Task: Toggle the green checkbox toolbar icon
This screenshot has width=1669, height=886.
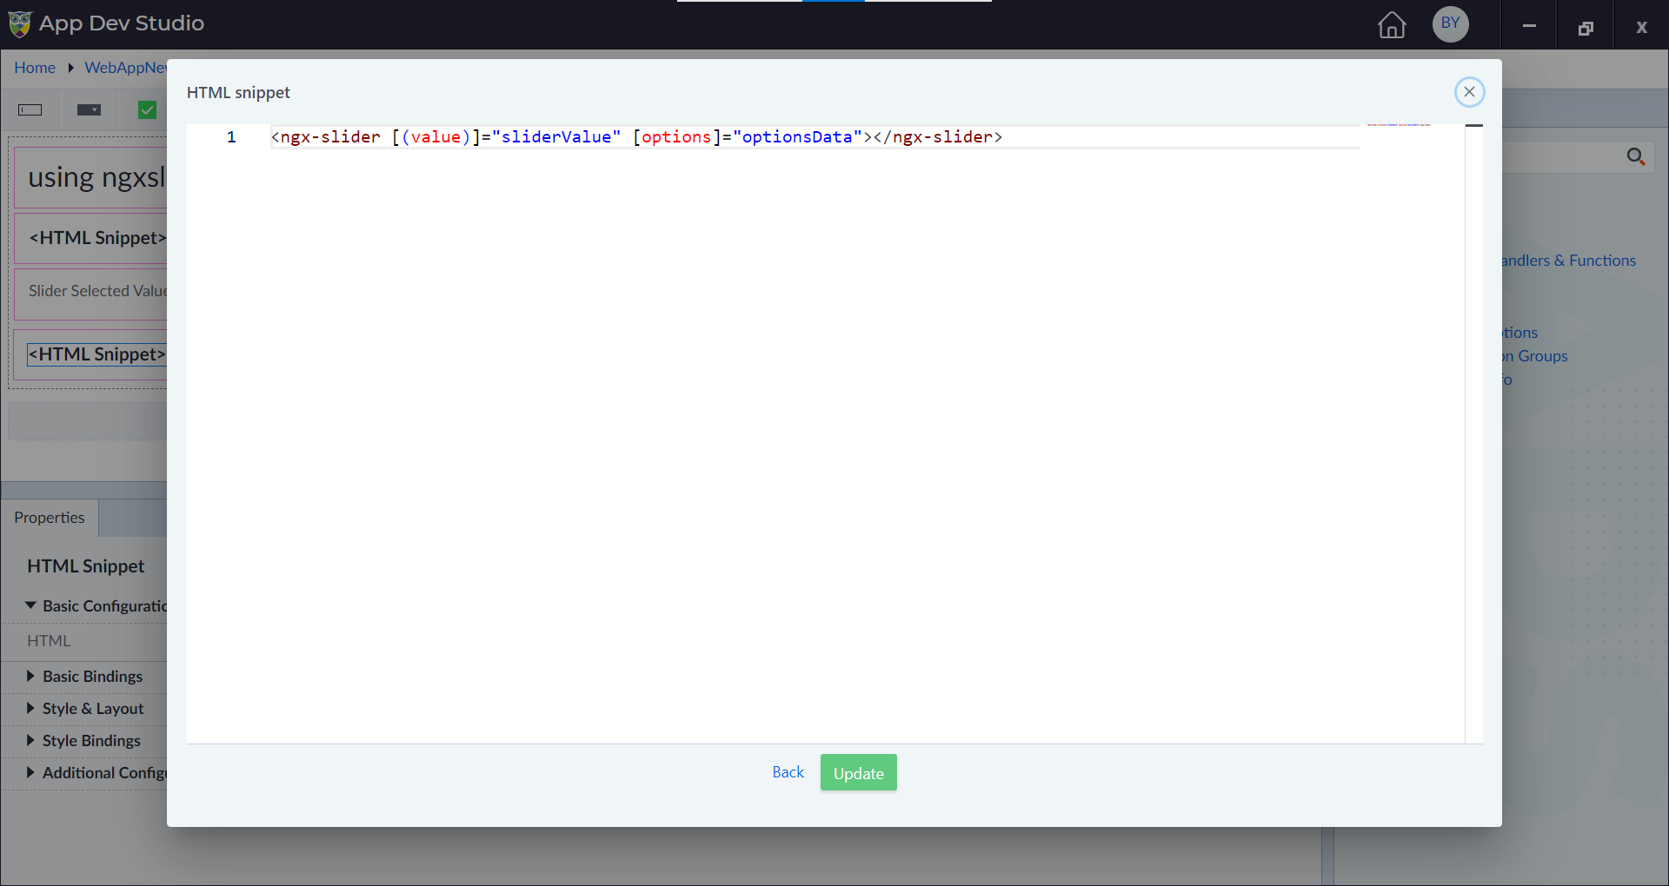Action: 147,109
